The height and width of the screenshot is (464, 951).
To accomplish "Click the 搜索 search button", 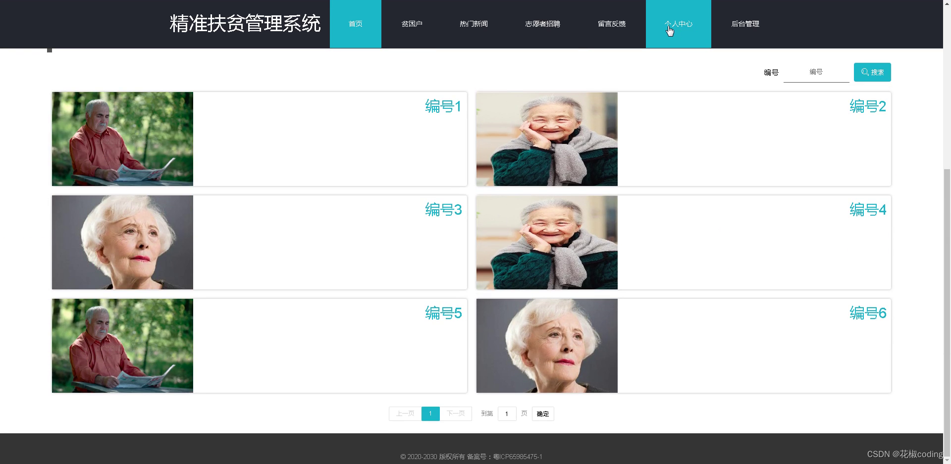I will (x=872, y=72).
